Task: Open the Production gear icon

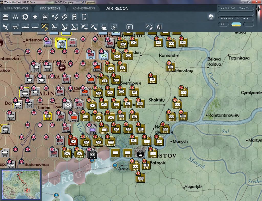Action: [x=25, y=17]
